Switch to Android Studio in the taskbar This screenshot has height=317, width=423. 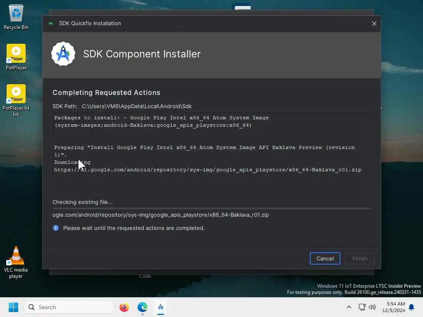click(x=161, y=307)
